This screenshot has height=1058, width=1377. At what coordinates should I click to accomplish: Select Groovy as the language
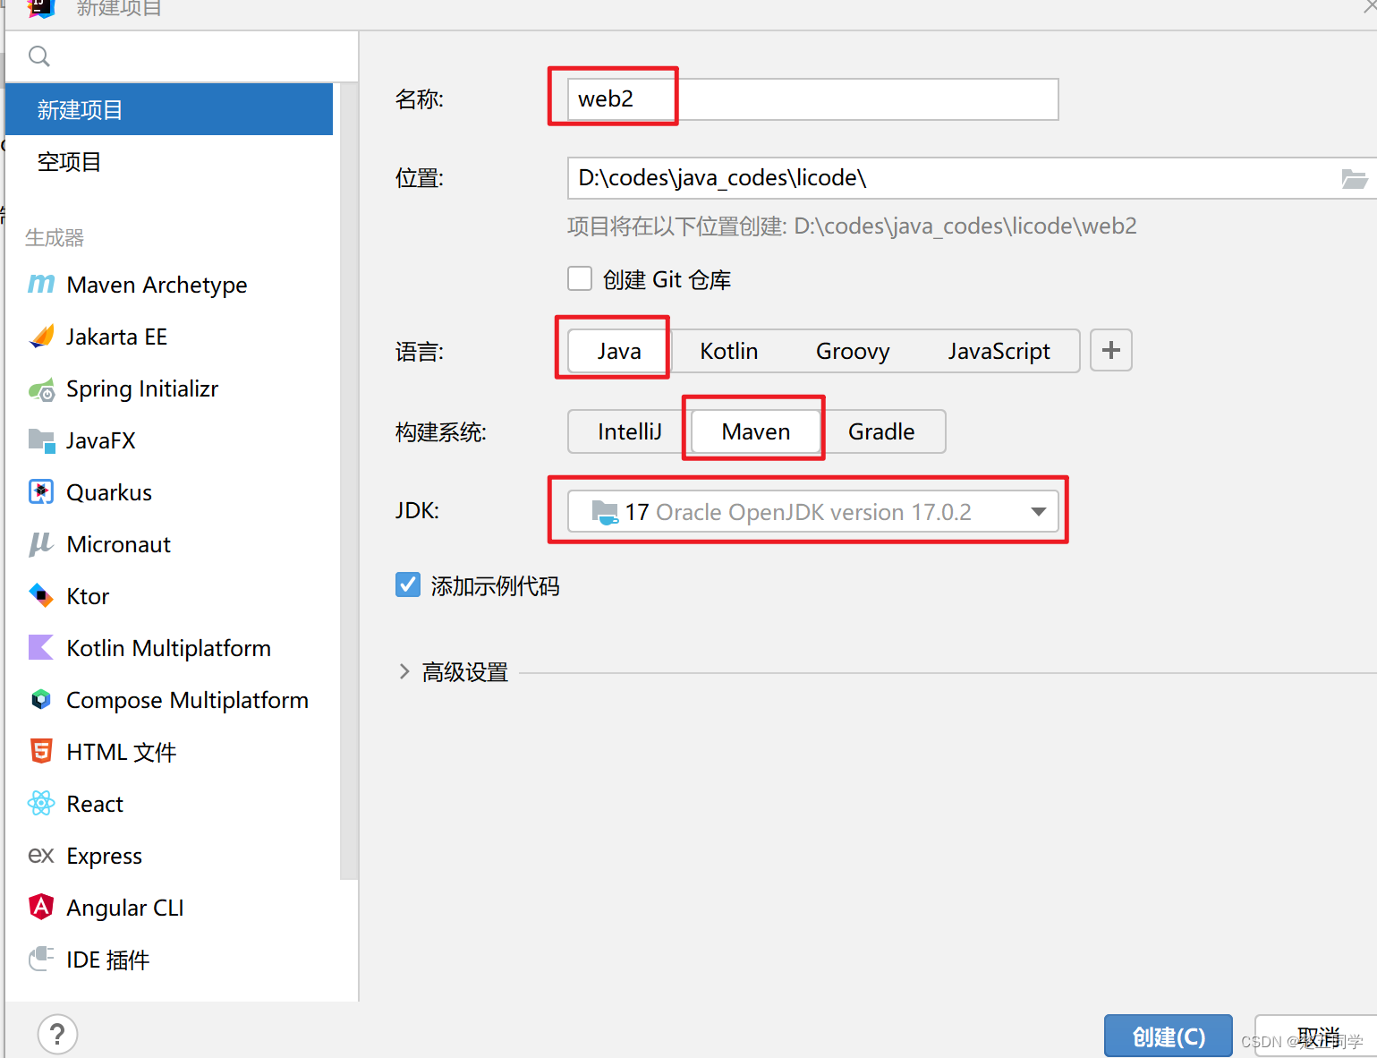click(853, 351)
